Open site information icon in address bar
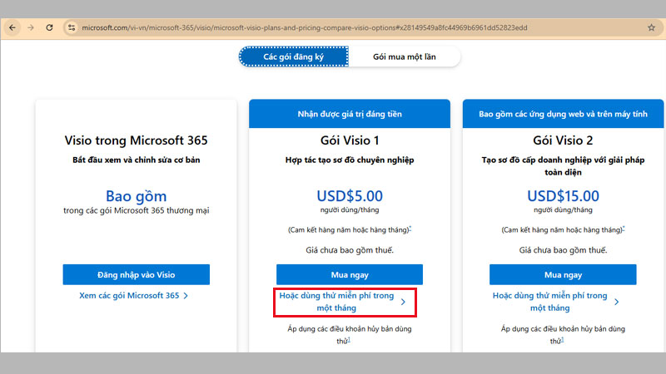 point(72,27)
